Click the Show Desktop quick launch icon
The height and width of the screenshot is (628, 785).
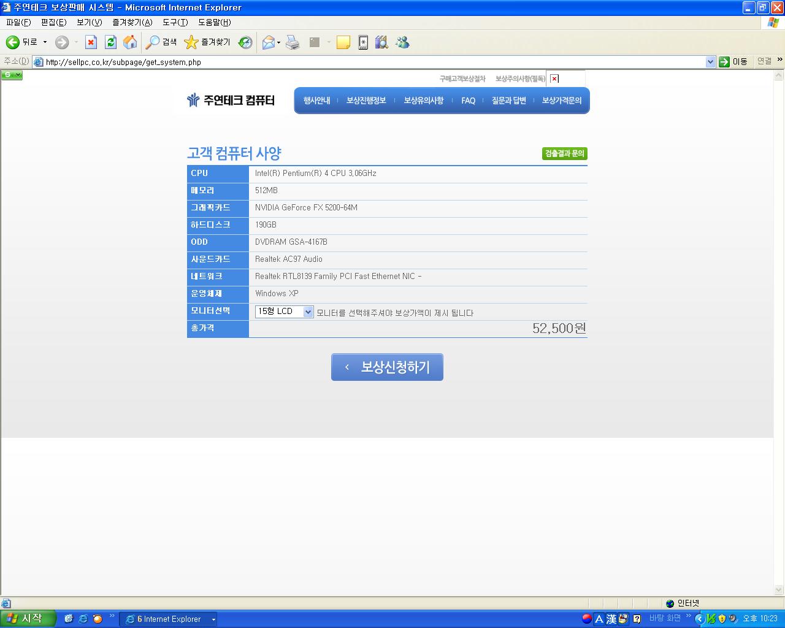pyautogui.click(x=69, y=619)
